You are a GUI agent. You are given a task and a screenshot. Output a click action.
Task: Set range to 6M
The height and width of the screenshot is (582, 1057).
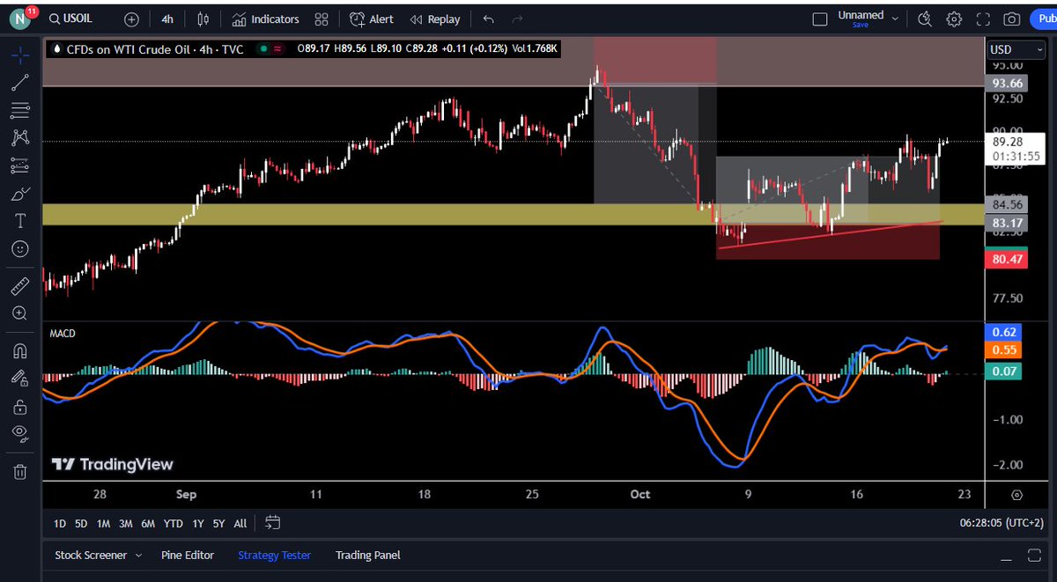(148, 523)
